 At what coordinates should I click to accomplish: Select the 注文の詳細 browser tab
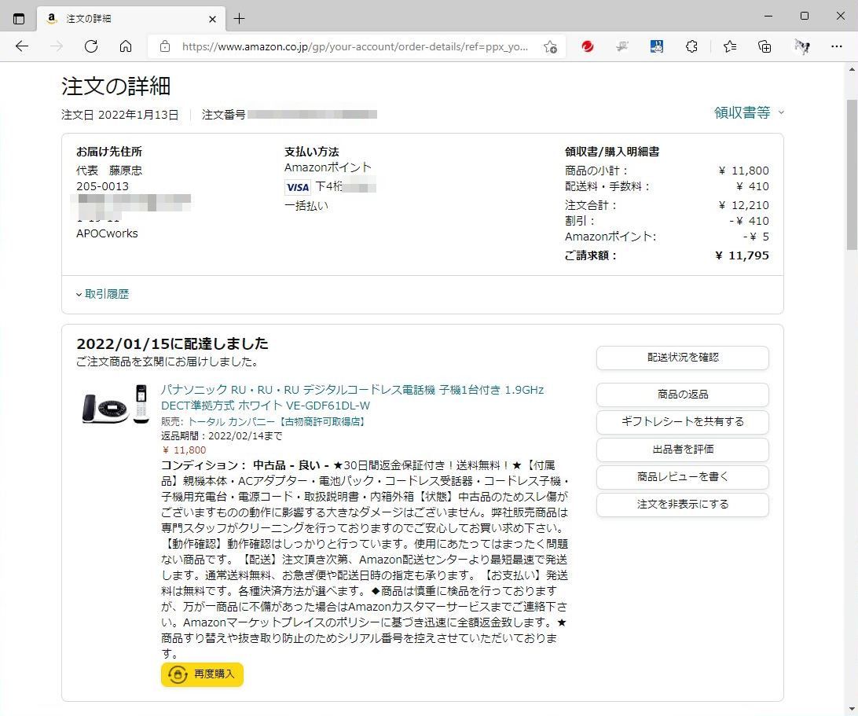(131, 19)
